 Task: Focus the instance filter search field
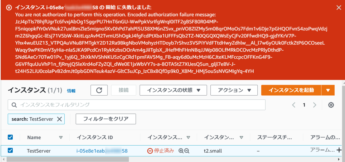point(137,105)
